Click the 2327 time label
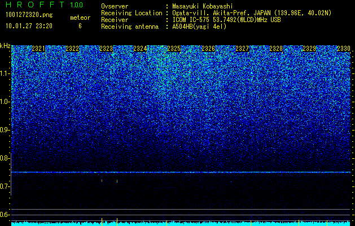This screenshot has height=226, width=355. tap(242, 49)
